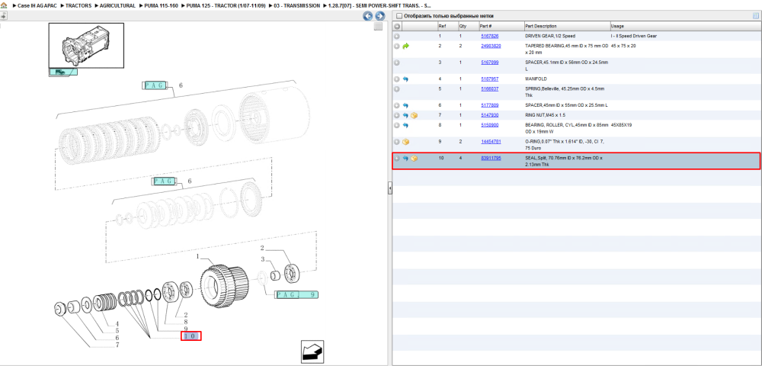Expand the Ref 3 SPACER row plus icon
The image size is (762, 366).
pos(397,63)
